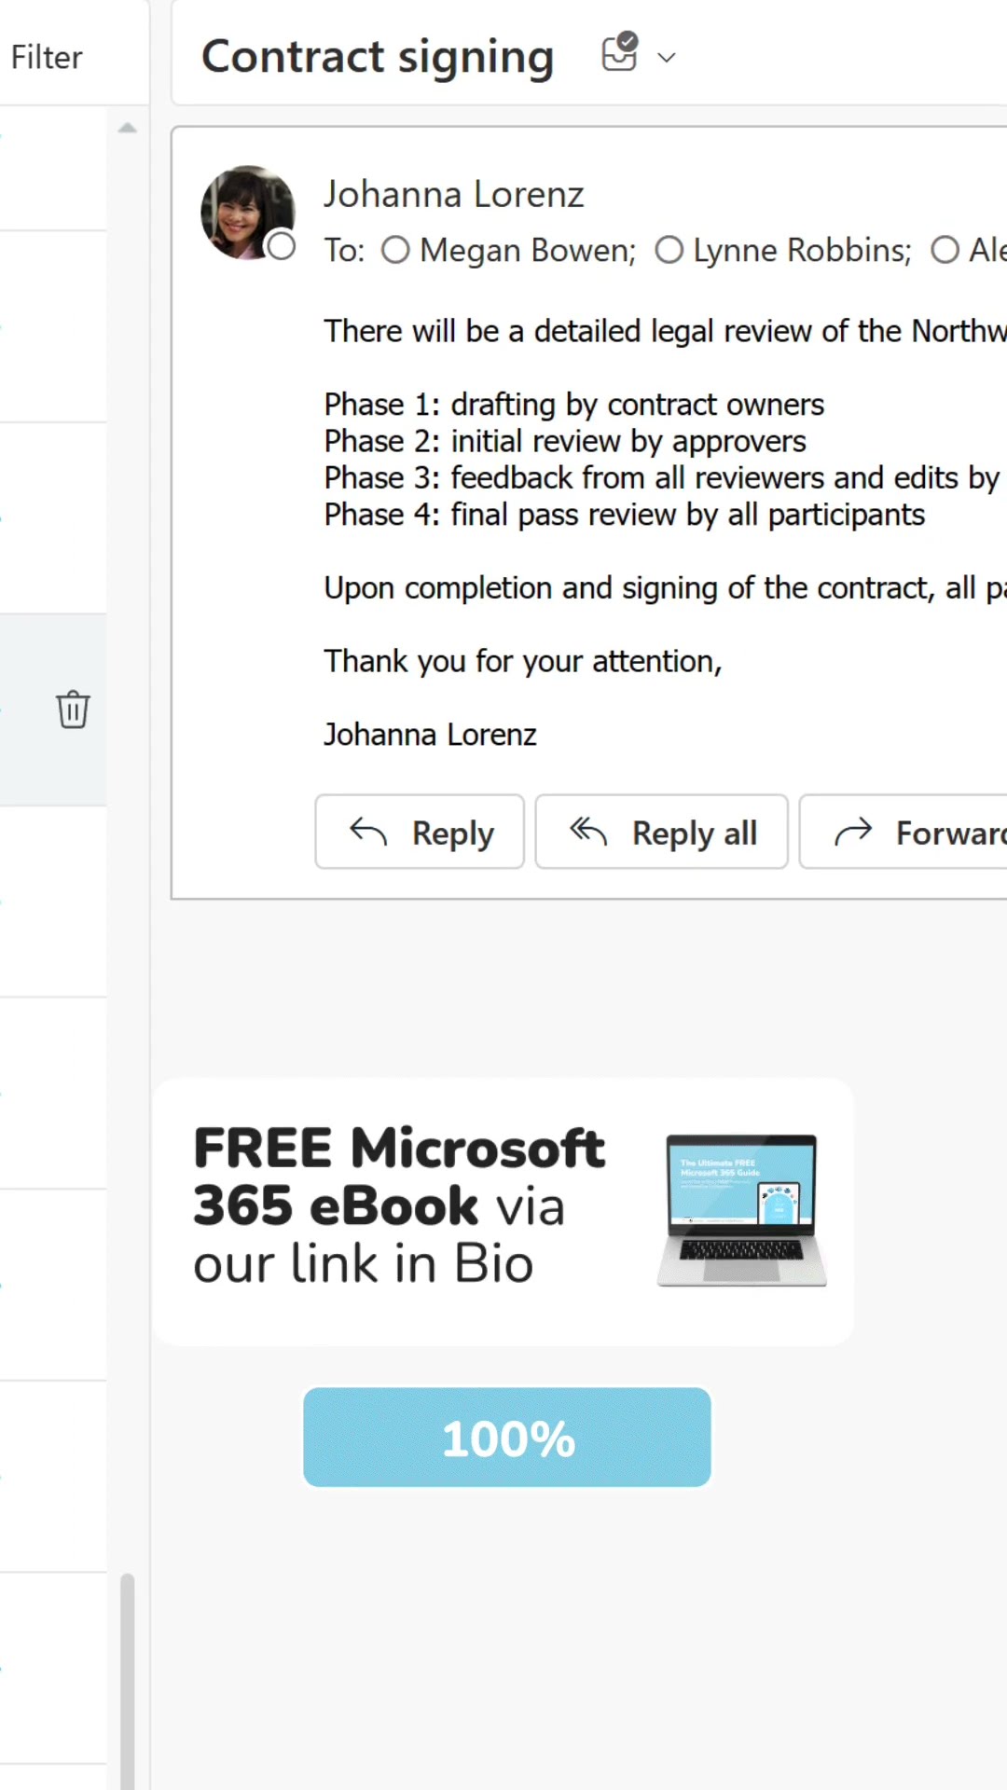Open sender name Johanna Lorenz

click(x=453, y=195)
